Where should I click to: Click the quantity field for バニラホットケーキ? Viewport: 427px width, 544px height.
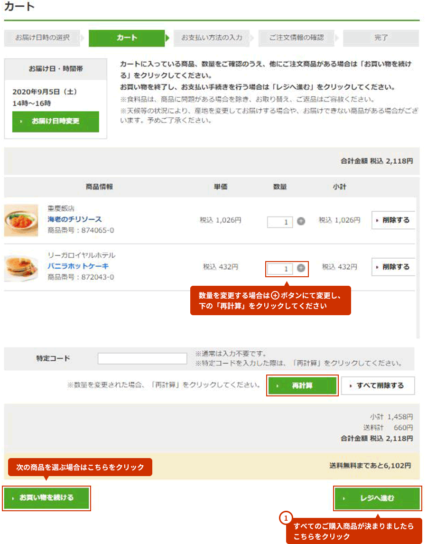279,269
